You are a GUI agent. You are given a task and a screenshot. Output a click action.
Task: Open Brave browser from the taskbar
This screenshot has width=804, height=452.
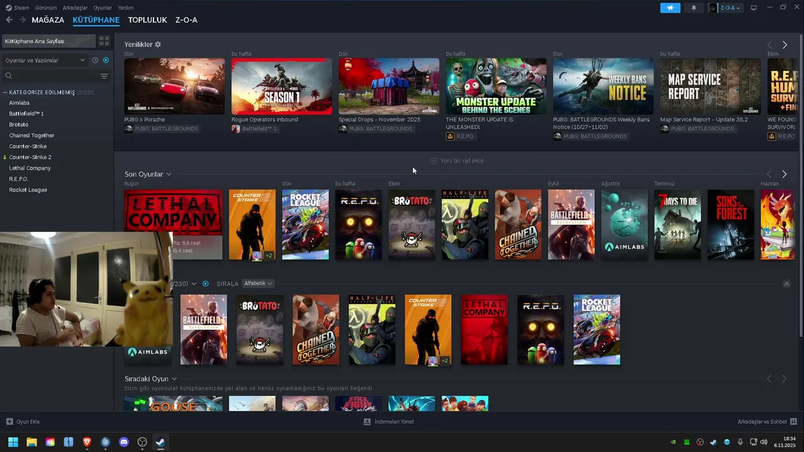coord(87,442)
